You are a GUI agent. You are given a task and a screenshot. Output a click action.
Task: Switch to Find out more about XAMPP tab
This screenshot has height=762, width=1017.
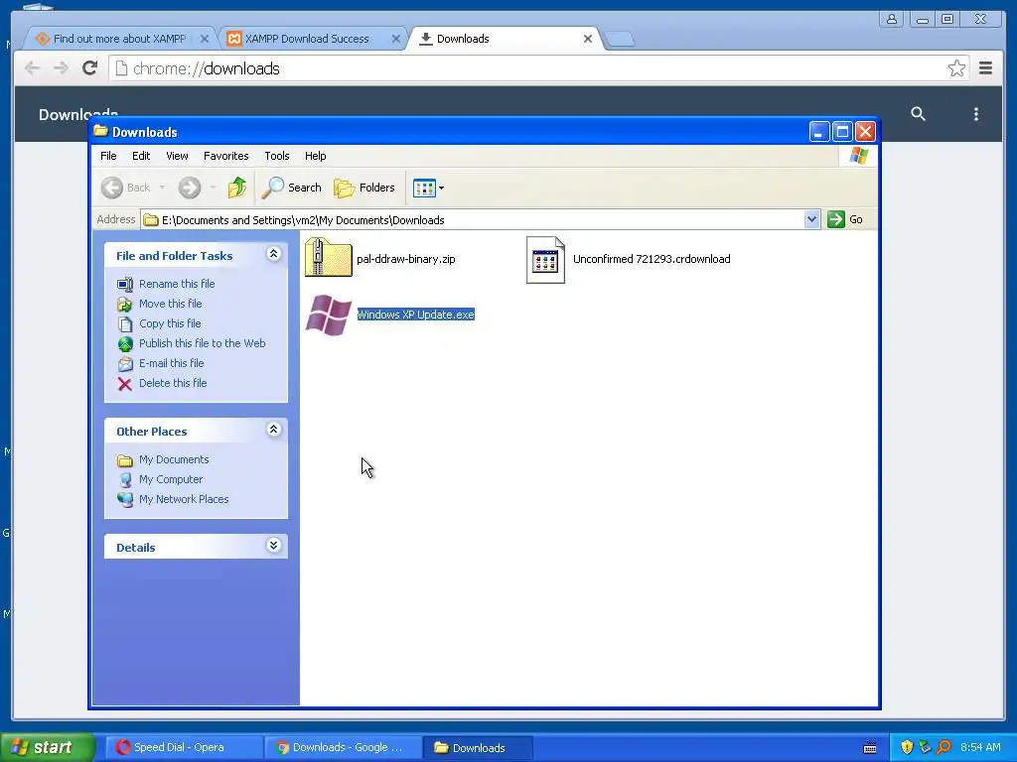pos(119,39)
